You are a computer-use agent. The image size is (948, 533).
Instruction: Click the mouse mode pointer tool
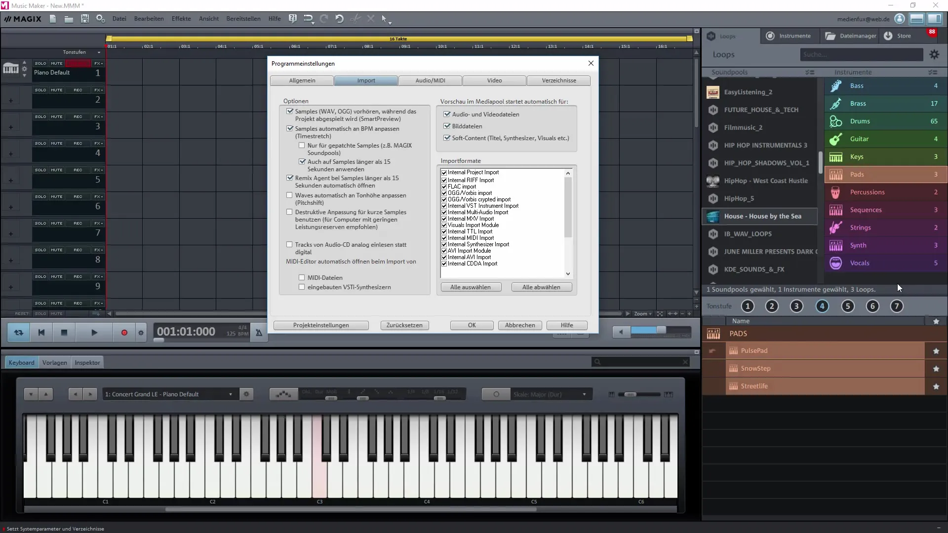[x=385, y=19]
